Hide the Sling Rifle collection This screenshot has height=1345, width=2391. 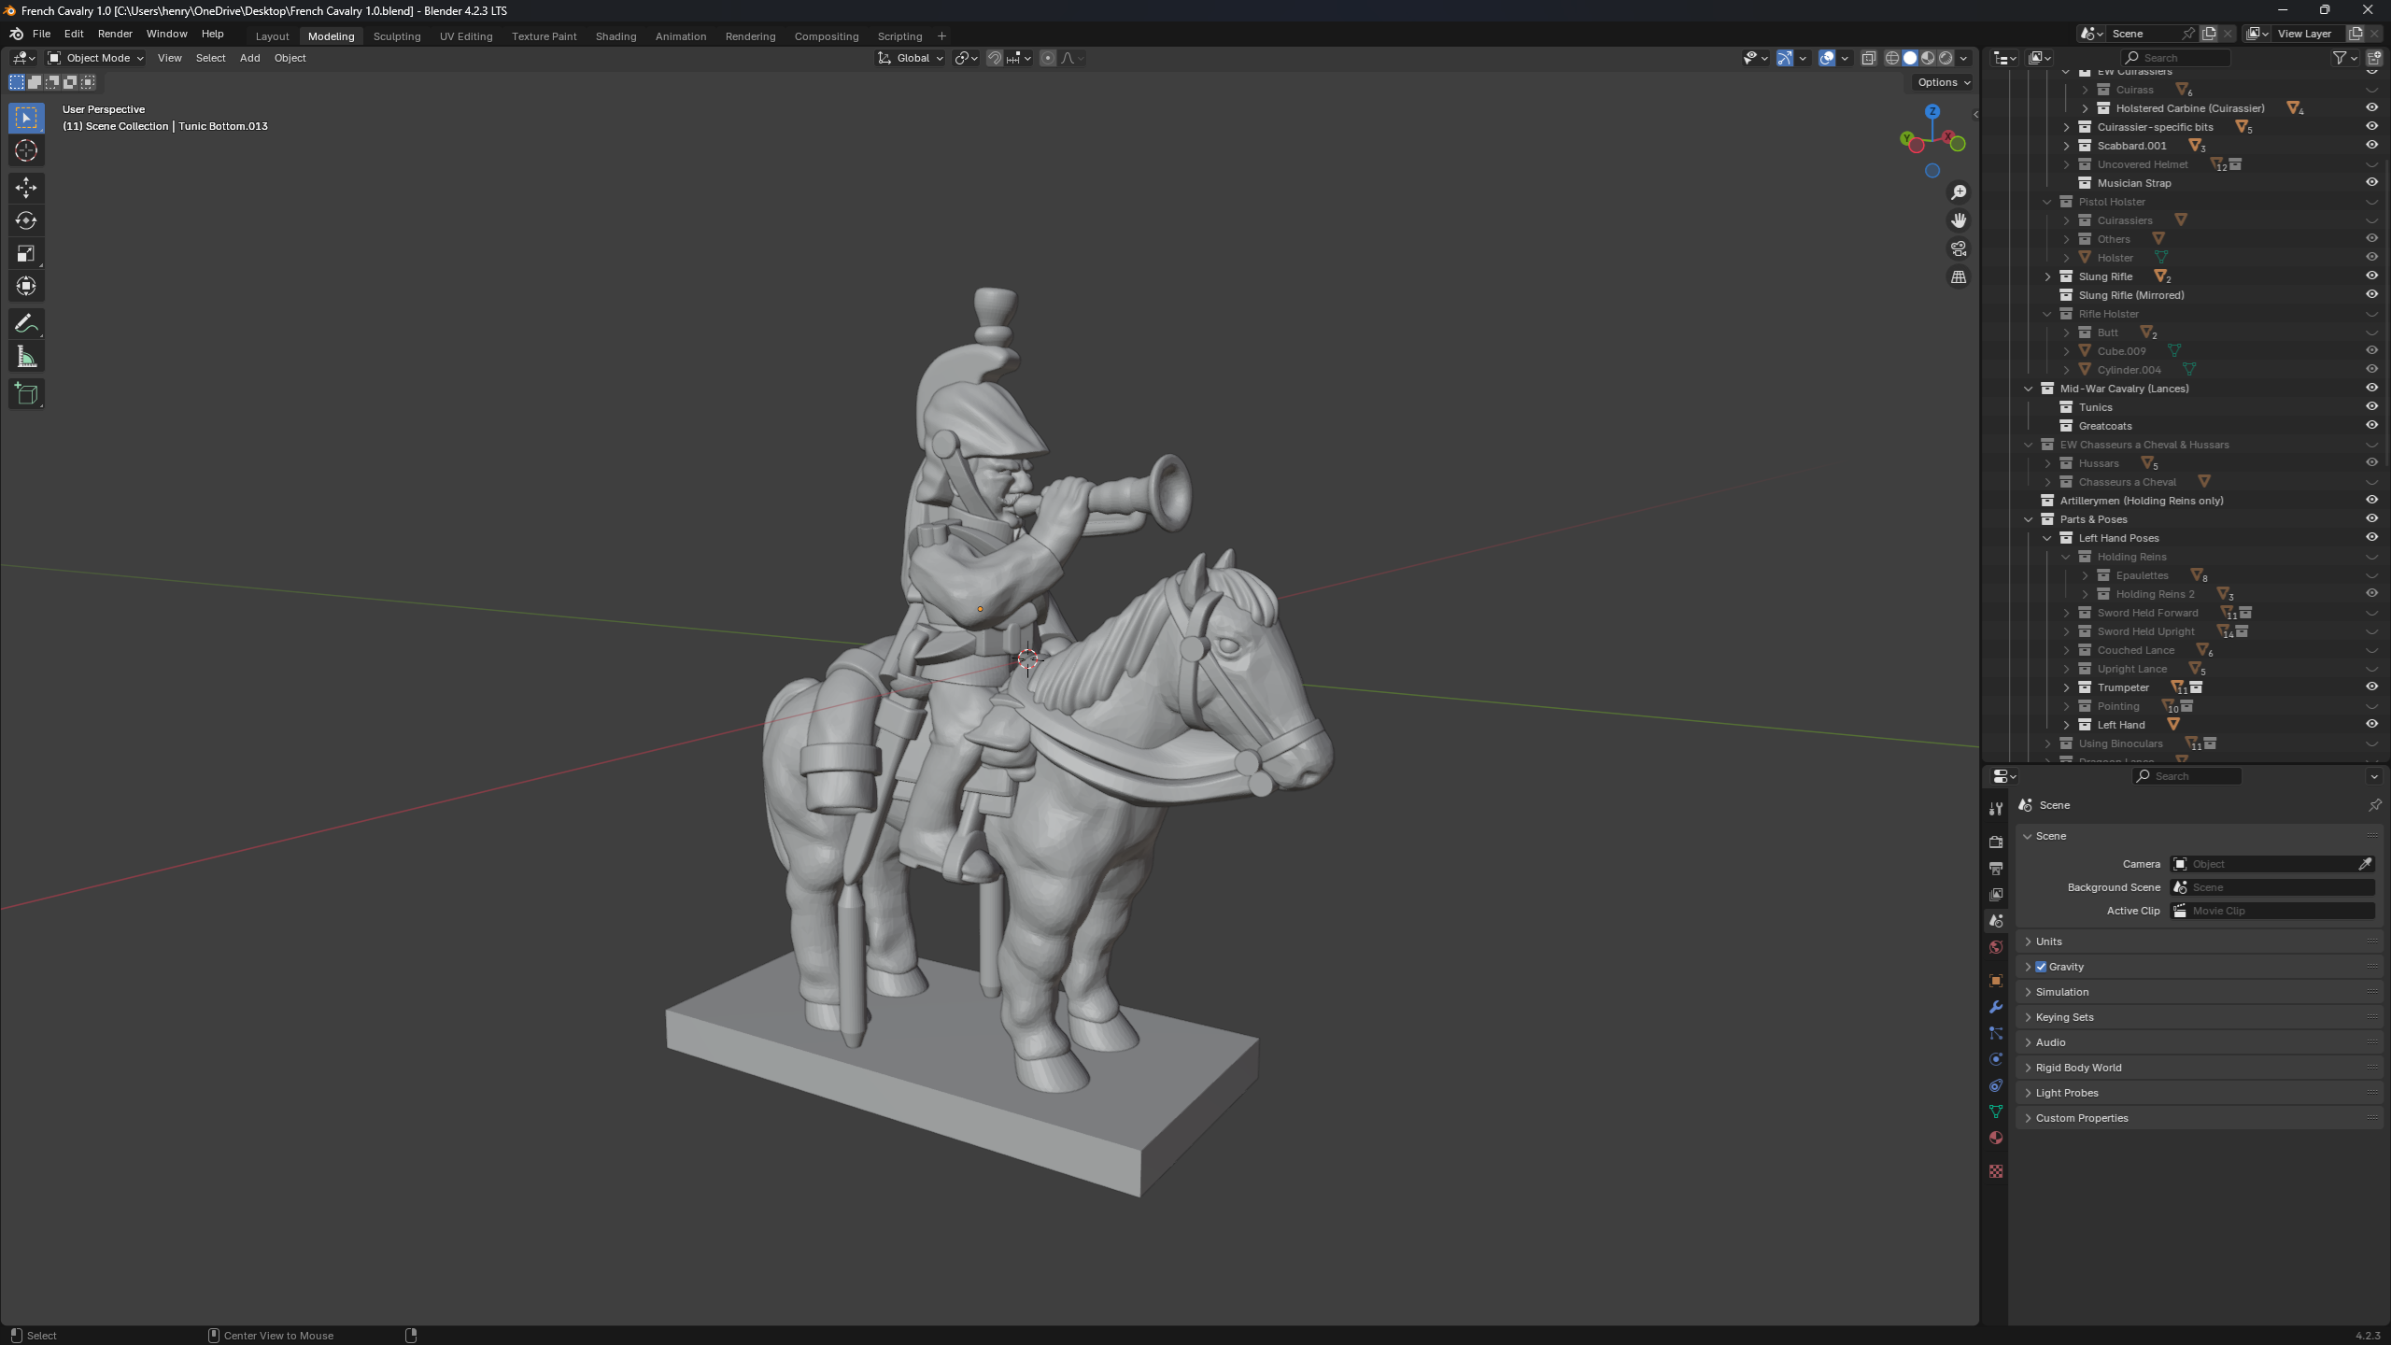[2370, 276]
